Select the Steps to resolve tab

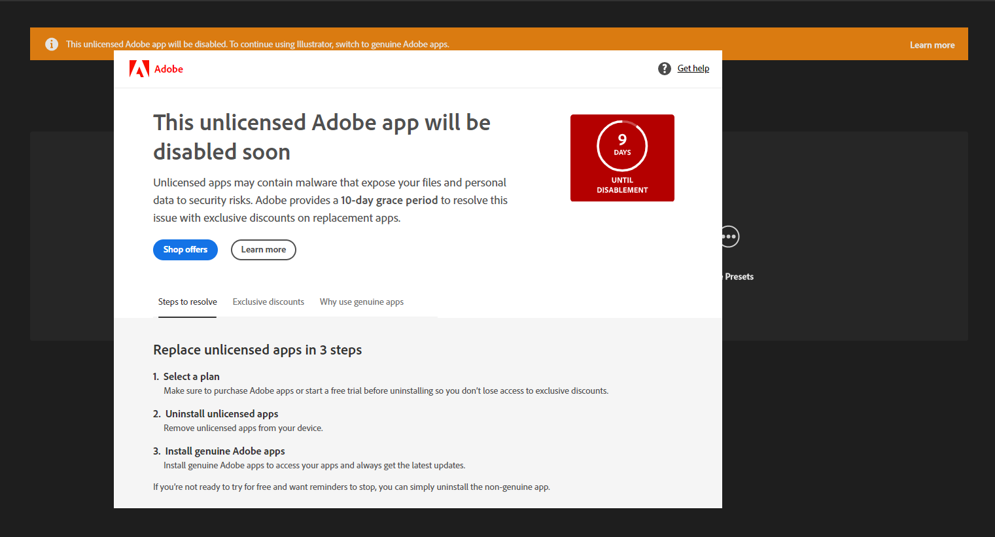(x=187, y=302)
